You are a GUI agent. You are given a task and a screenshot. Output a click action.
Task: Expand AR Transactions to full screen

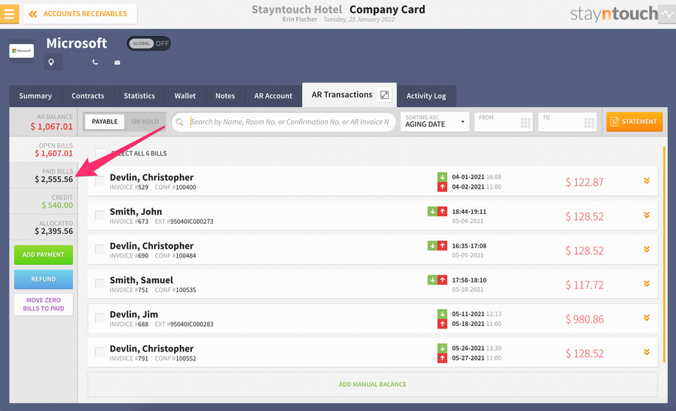click(384, 95)
